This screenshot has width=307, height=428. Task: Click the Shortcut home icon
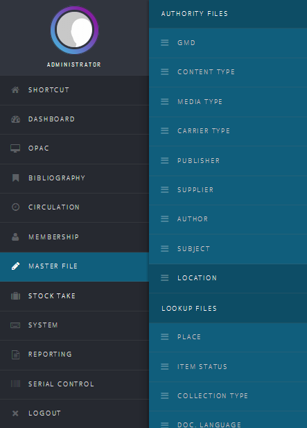[15, 89]
